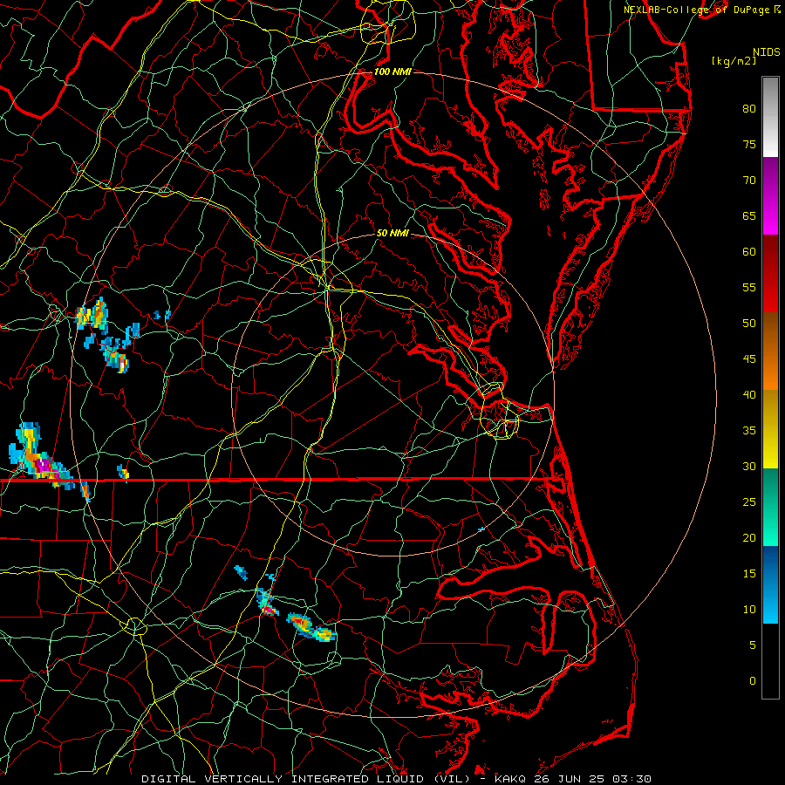
Task: Select the legend value 30
Action: [x=749, y=466]
